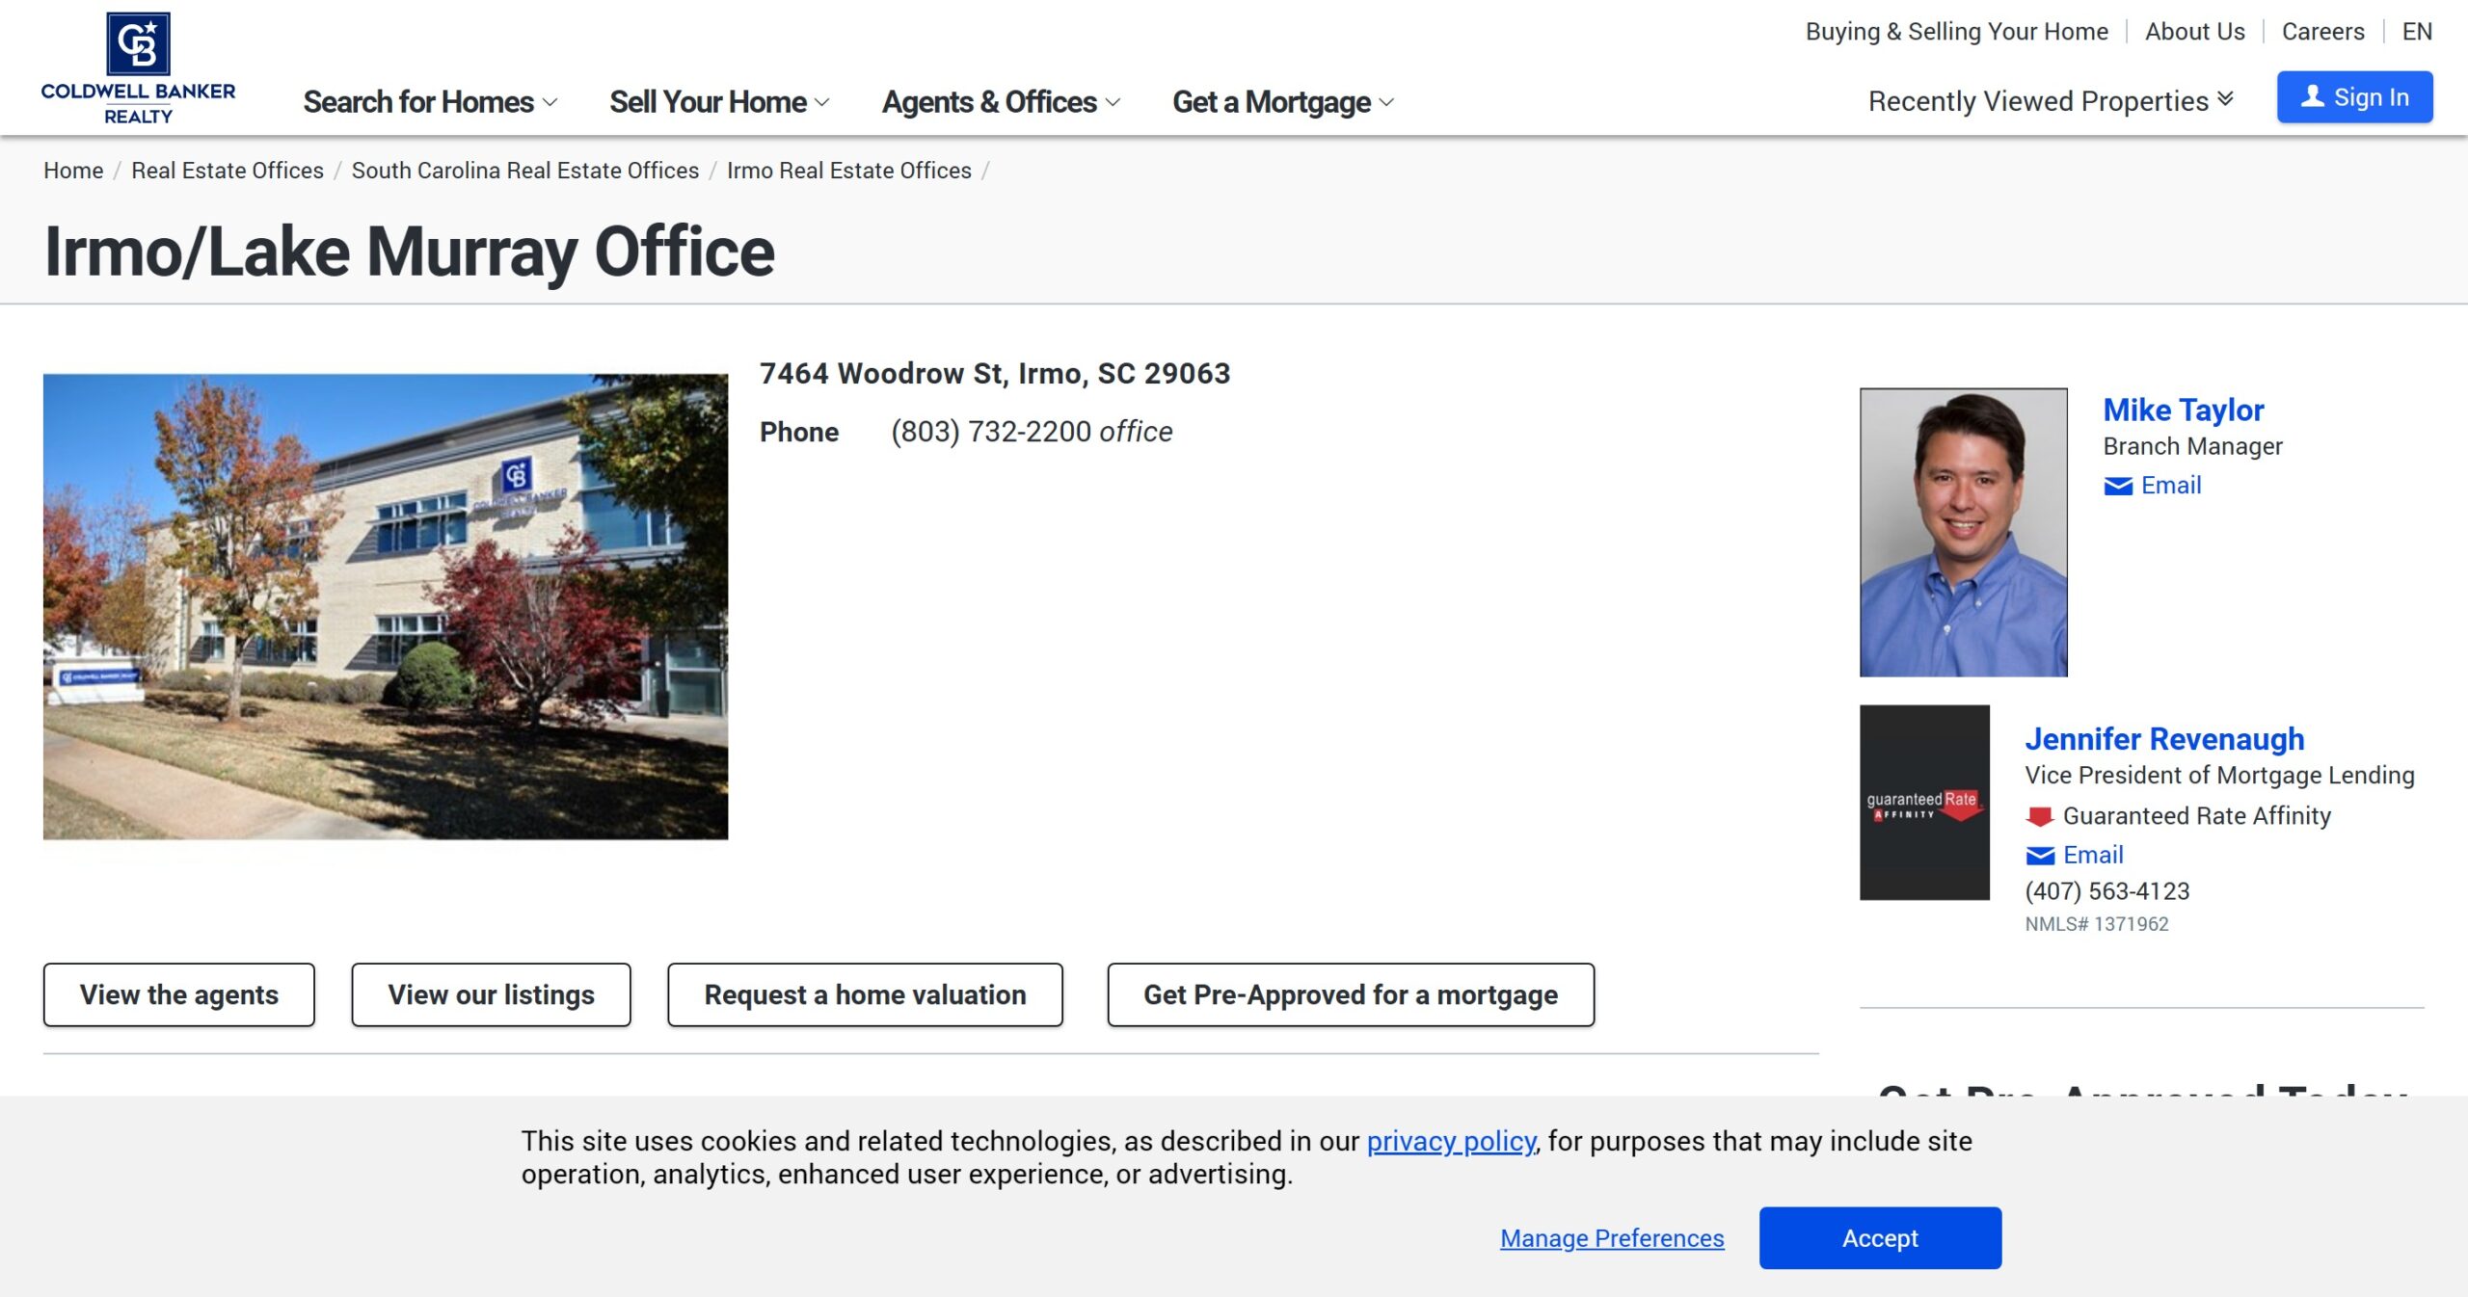Open Mike Taylor's profile photo
The image size is (2468, 1297).
tap(1963, 532)
